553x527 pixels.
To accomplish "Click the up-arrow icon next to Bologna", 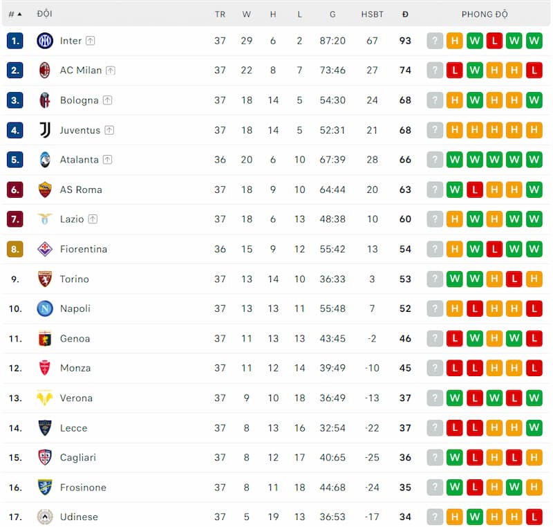I will click(107, 100).
